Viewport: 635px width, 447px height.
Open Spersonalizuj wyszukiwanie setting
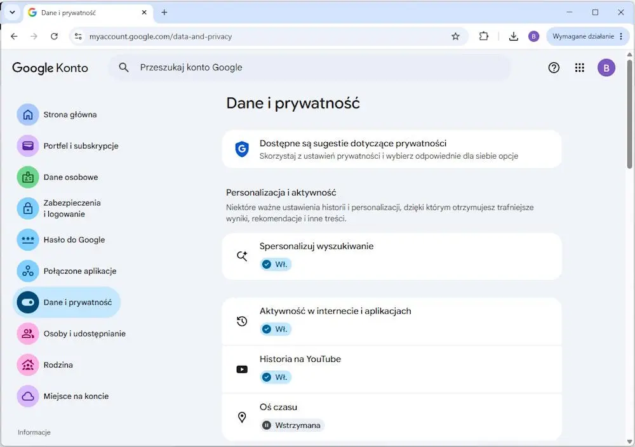click(392, 257)
